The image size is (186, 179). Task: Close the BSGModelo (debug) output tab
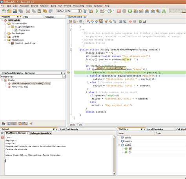coord(28,133)
